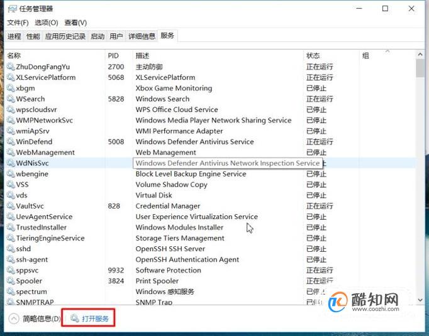Viewport: 429px width, 336px height.
Task: Sort by the 描述 column header
Action: point(142,56)
